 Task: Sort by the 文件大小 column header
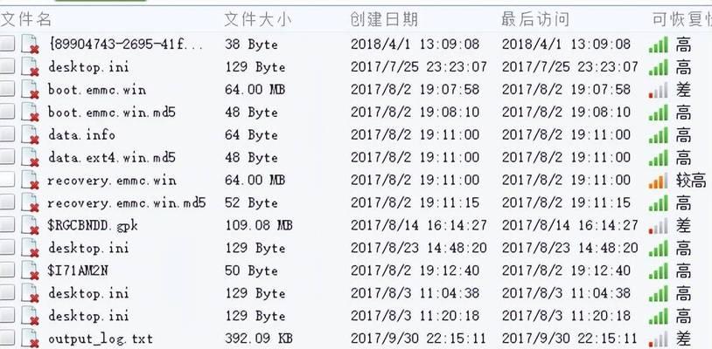click(x=257, y=20)
